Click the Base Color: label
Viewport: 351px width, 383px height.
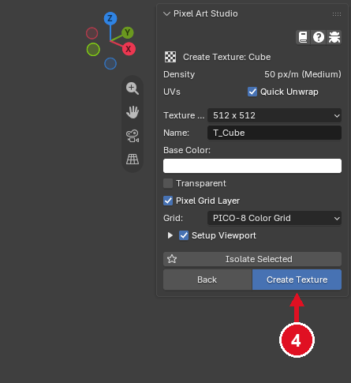187,150
